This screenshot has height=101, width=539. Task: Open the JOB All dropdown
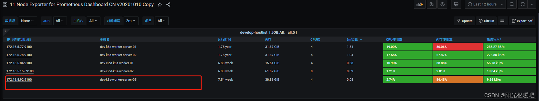click(x=60, y=21)
